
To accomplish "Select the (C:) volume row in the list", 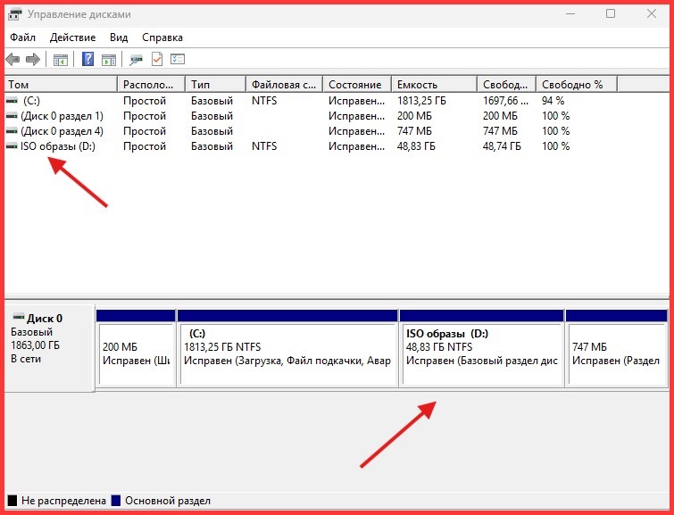I will tap(32, 101).
